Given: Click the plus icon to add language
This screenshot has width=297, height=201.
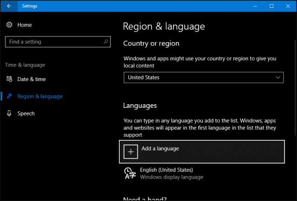Looking at the screenshot, I should 131,151.
